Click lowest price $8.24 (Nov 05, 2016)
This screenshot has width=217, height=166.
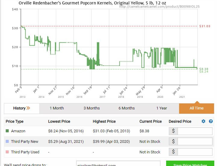[x=66, y=131]
